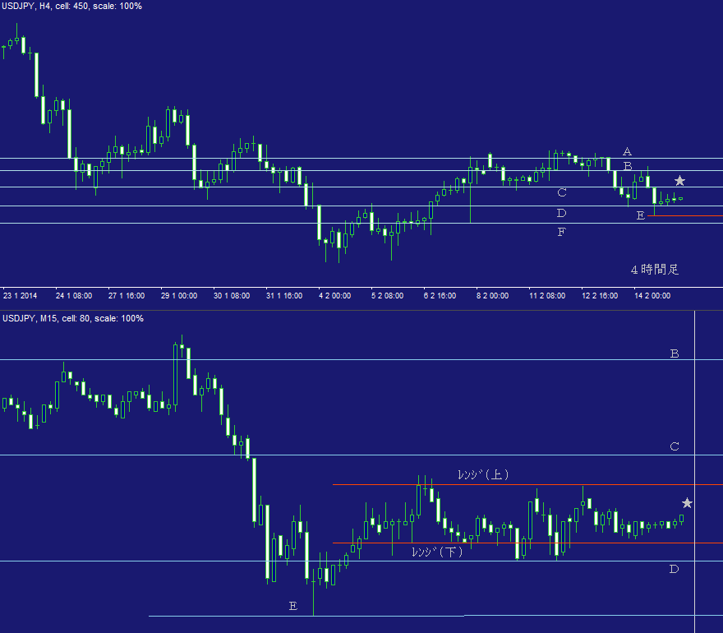
Task: Click level label B on the H4 chart
Action: click(628, 165)
